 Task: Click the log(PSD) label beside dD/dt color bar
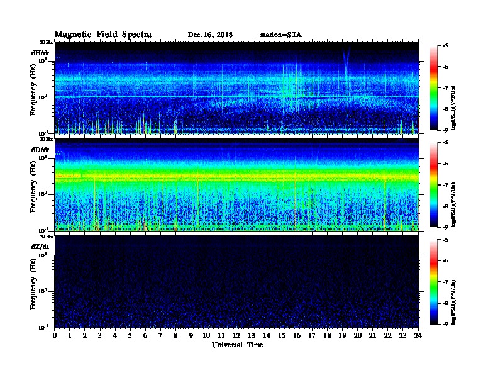[453, 204]
